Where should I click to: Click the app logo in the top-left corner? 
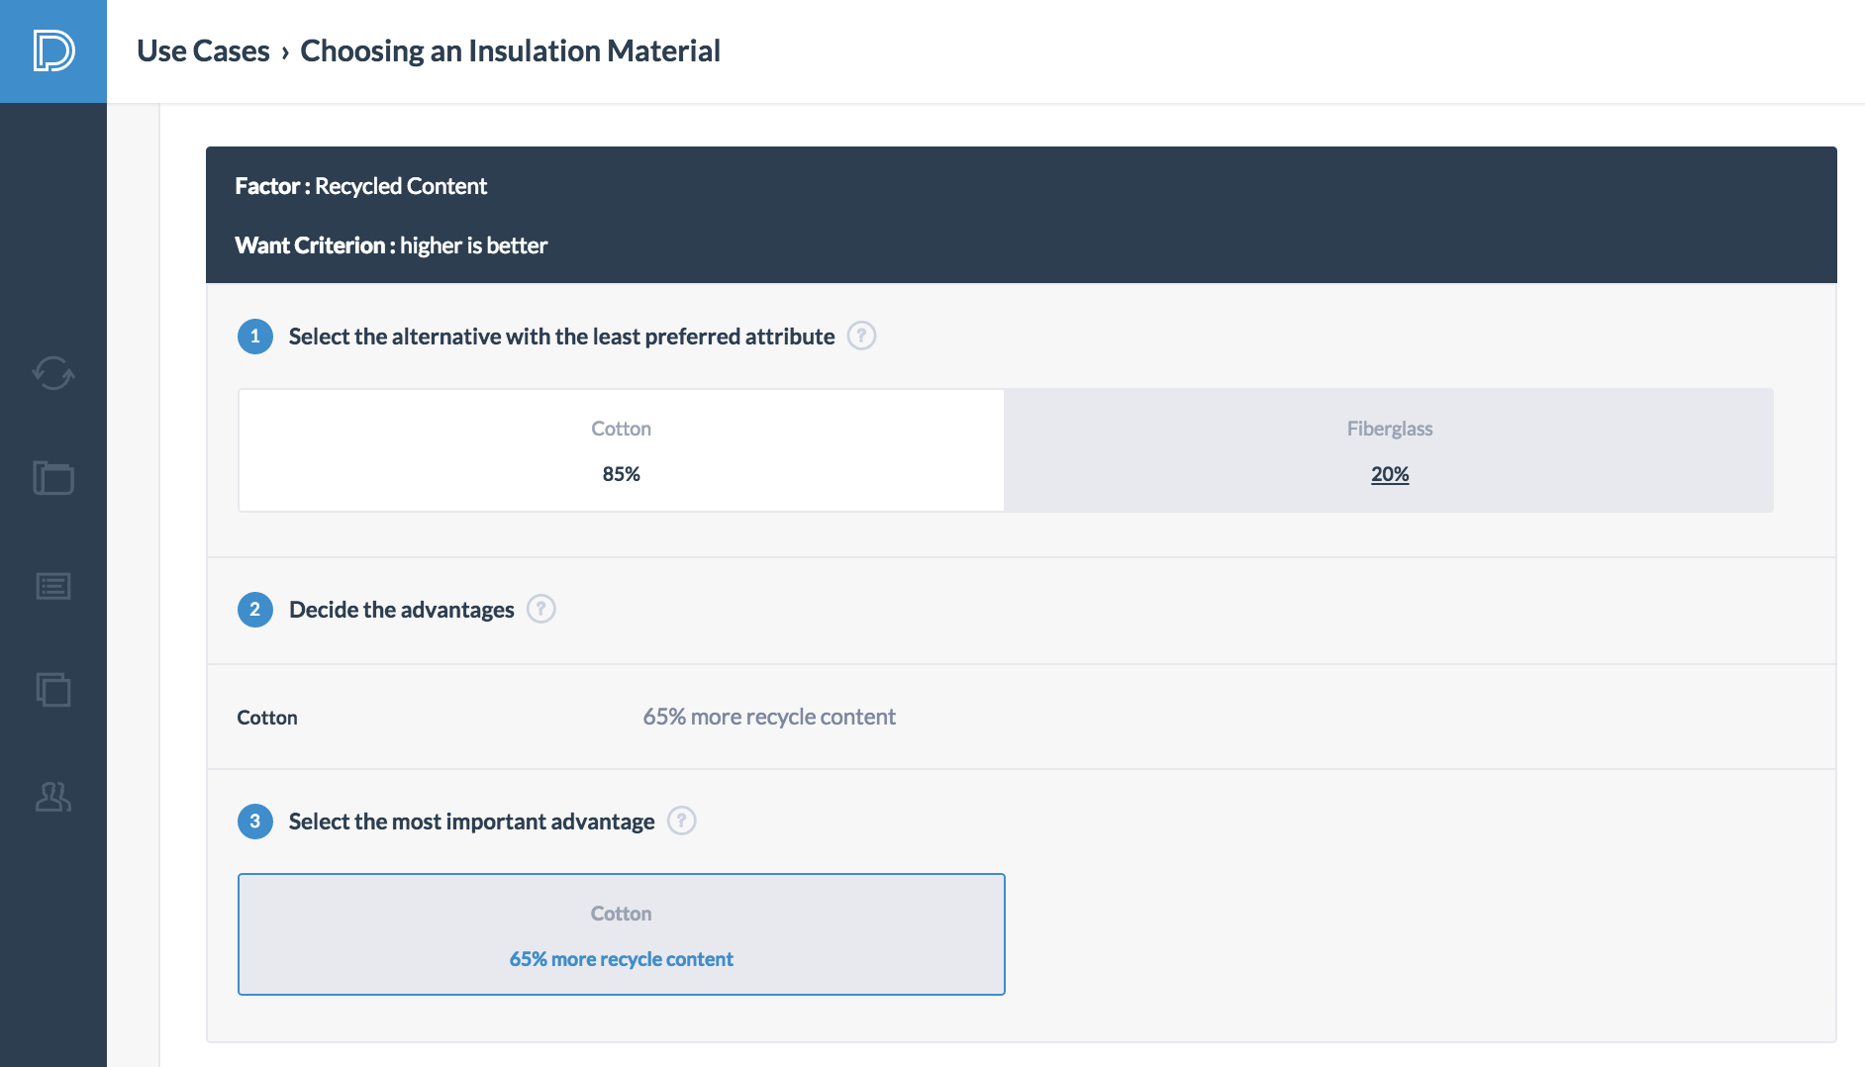[53, 50]
